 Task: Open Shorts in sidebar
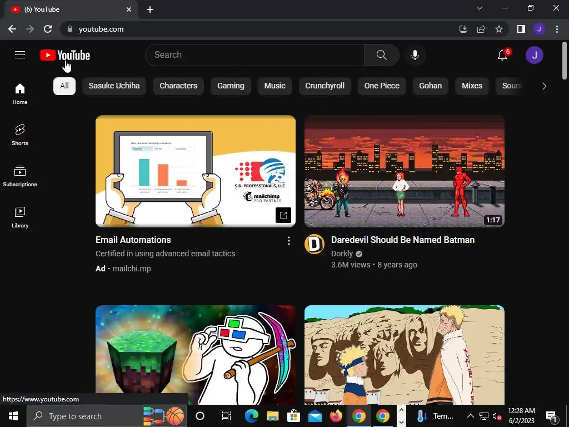pos(20,135)
